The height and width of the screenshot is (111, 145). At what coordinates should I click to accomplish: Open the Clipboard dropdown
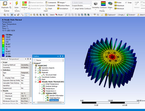(110, 15)
